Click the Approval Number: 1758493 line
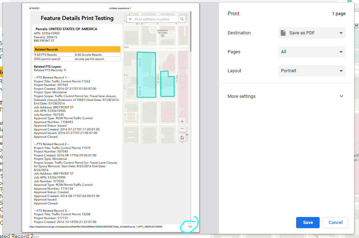The width and height of the screenshot is (359, 238). (54, 122)
